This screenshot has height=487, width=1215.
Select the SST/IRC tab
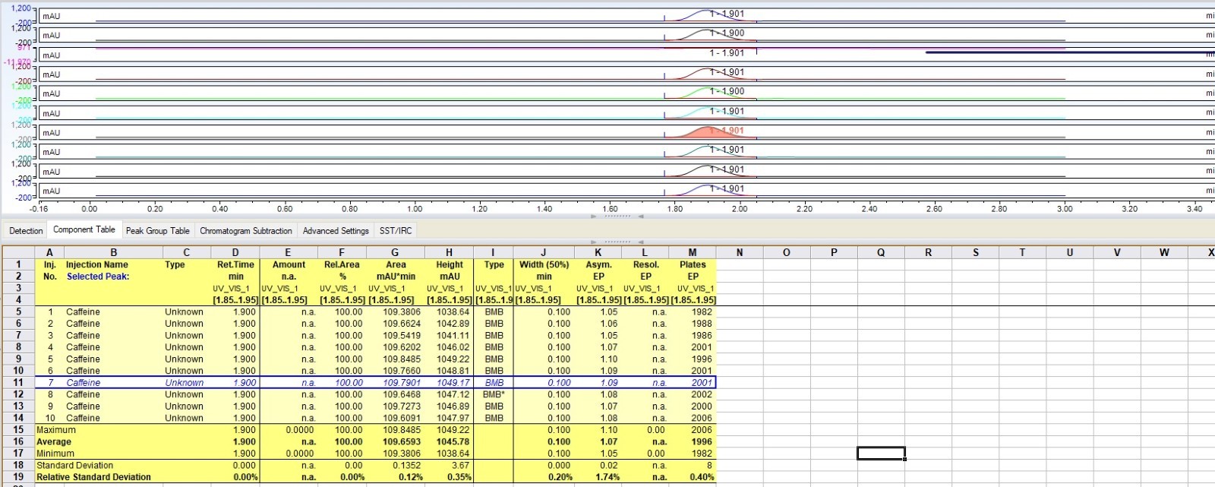click(x=396, y=230)
